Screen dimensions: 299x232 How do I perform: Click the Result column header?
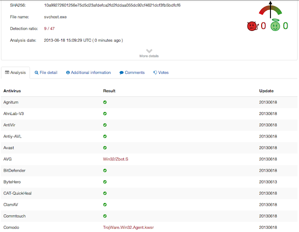[x=109, y=91]
